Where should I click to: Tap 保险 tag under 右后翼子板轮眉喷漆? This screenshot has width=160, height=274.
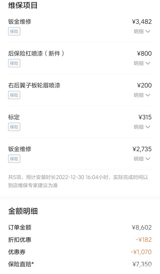coord(14,95)
